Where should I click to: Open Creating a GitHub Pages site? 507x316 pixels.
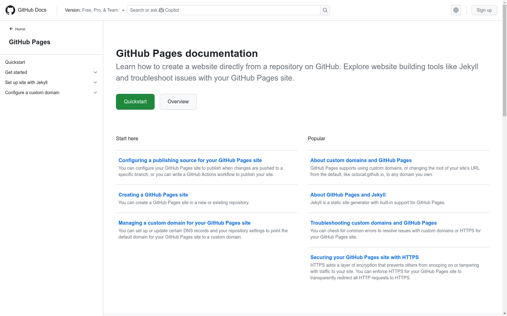153,195
